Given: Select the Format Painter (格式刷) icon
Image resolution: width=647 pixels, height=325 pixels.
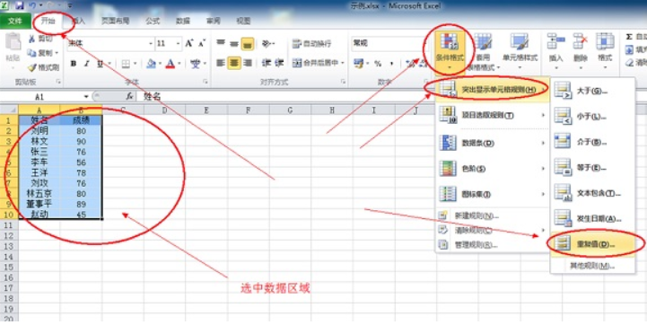Looking at the screenshot, I should click(43, 67).
